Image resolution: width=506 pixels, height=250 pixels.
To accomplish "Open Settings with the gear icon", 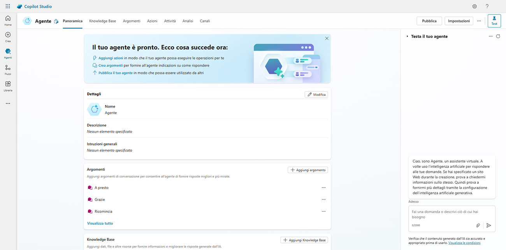I will click(x=474, y=6).
